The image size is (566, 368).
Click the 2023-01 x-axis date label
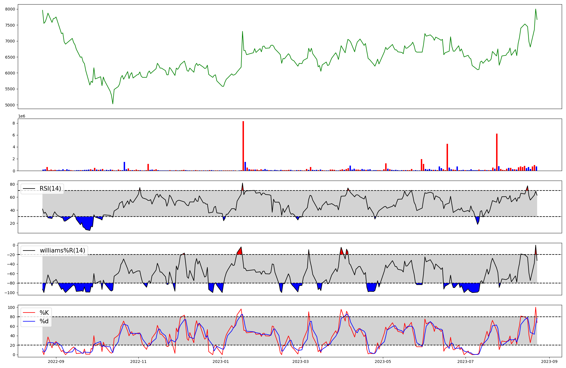tap(221, 361)
